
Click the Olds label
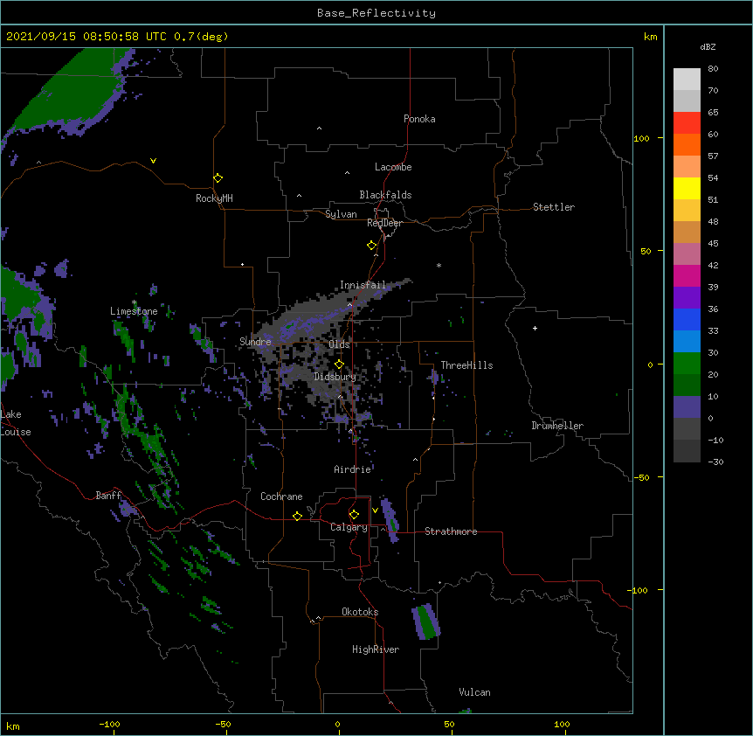339,344
